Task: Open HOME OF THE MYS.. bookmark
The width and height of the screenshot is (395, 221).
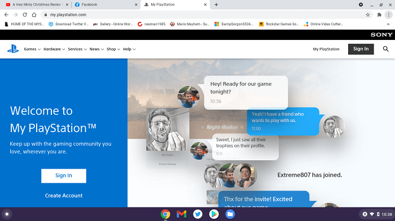Action: (x=24, y=24)
